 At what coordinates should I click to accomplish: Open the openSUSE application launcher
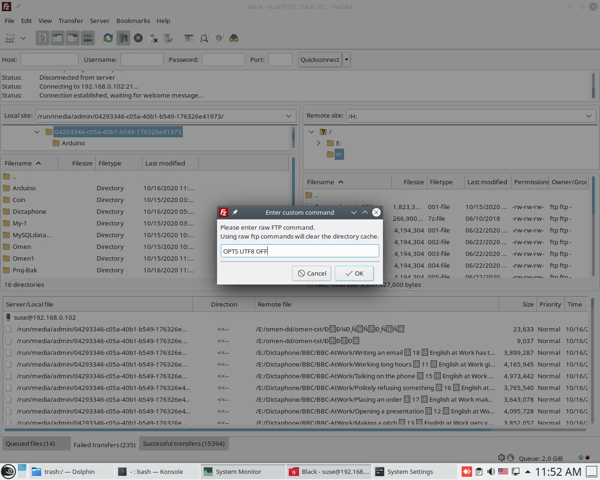click(8, 472)
